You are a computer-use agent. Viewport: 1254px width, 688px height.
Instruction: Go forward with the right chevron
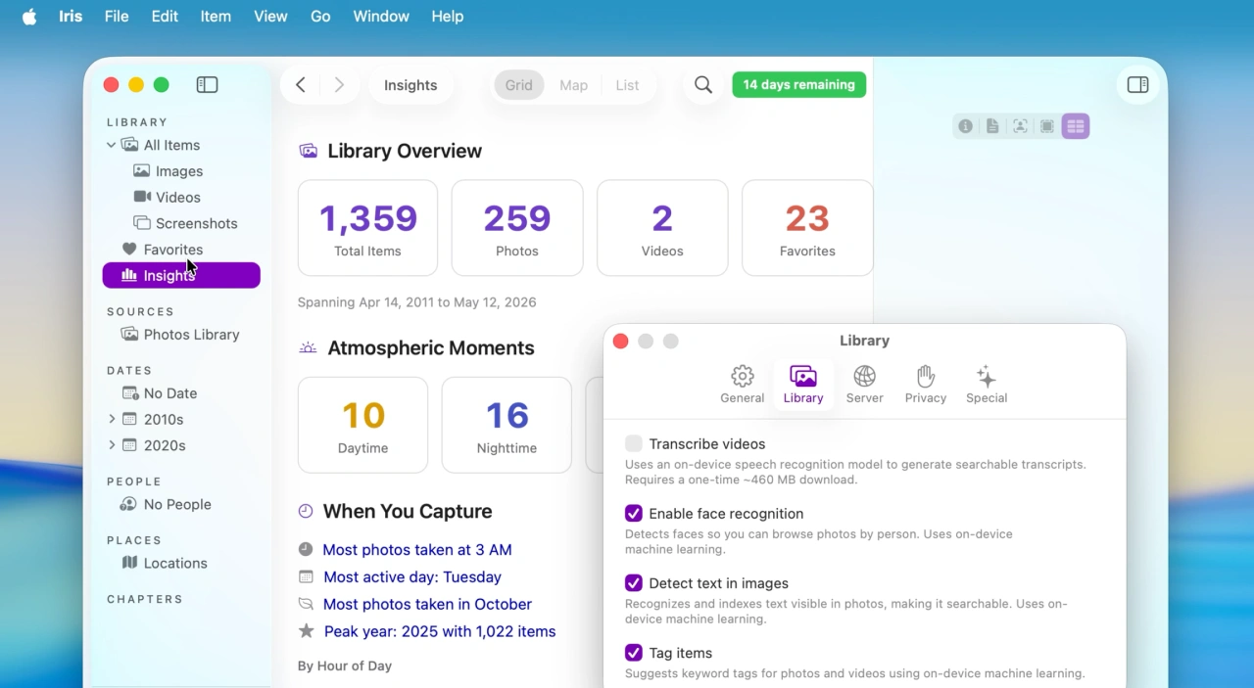[x=339, y=85]
